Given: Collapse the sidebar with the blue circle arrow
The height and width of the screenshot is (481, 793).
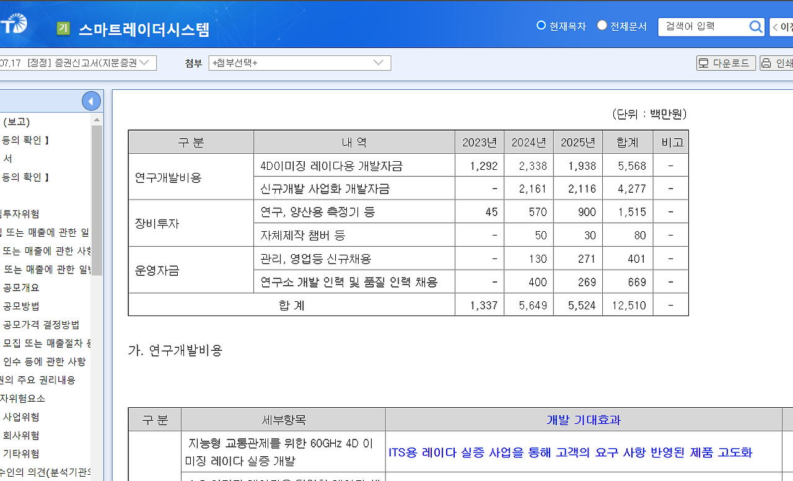Looking at the screenshot, I should (x=91, y=100).
